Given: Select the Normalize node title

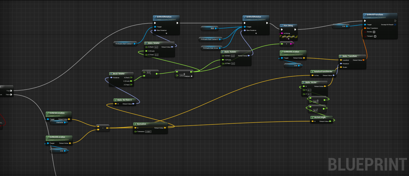Looking at the screenshot, I should point(141,124).
